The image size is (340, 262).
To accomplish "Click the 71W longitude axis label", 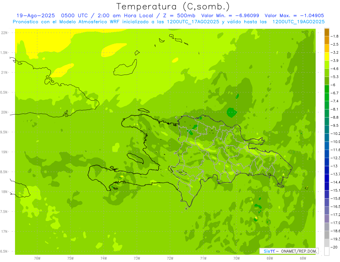I will [x=203, y=258].
